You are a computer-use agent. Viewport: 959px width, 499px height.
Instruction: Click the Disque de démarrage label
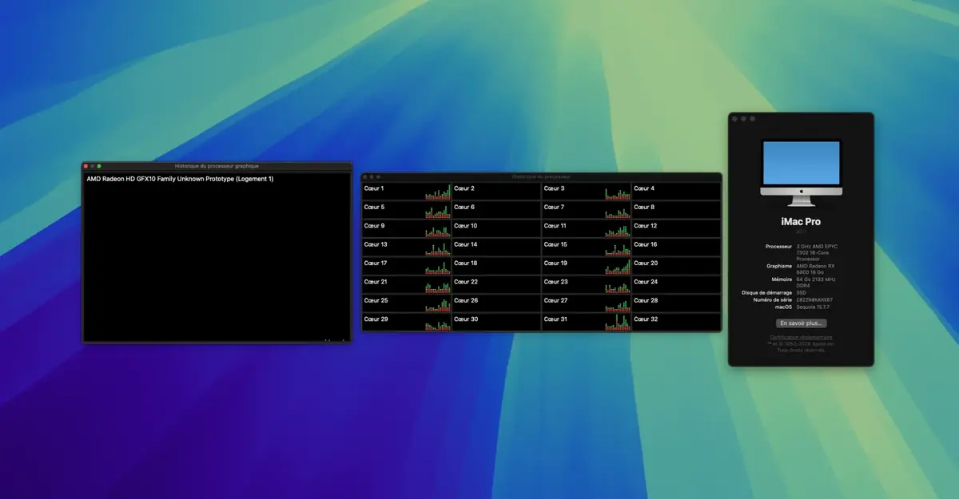click(767, 293)
